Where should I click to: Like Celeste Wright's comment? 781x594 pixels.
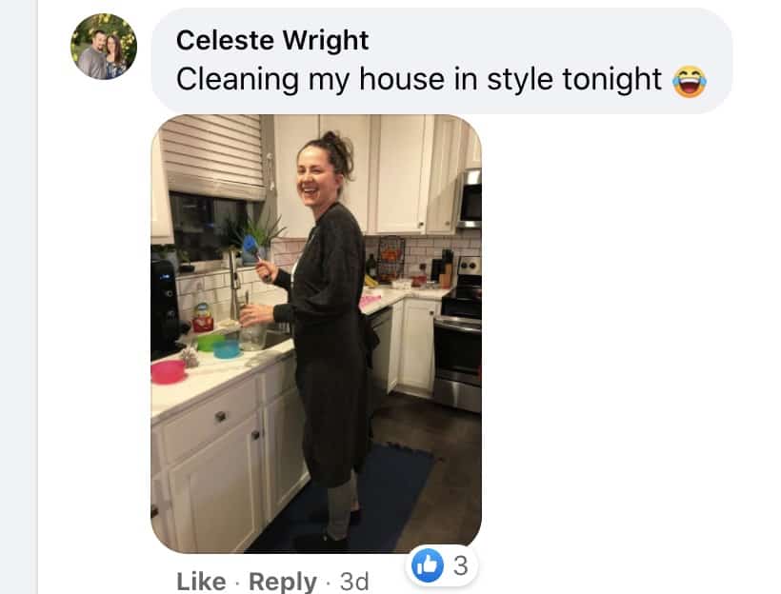tap(201, 581)
